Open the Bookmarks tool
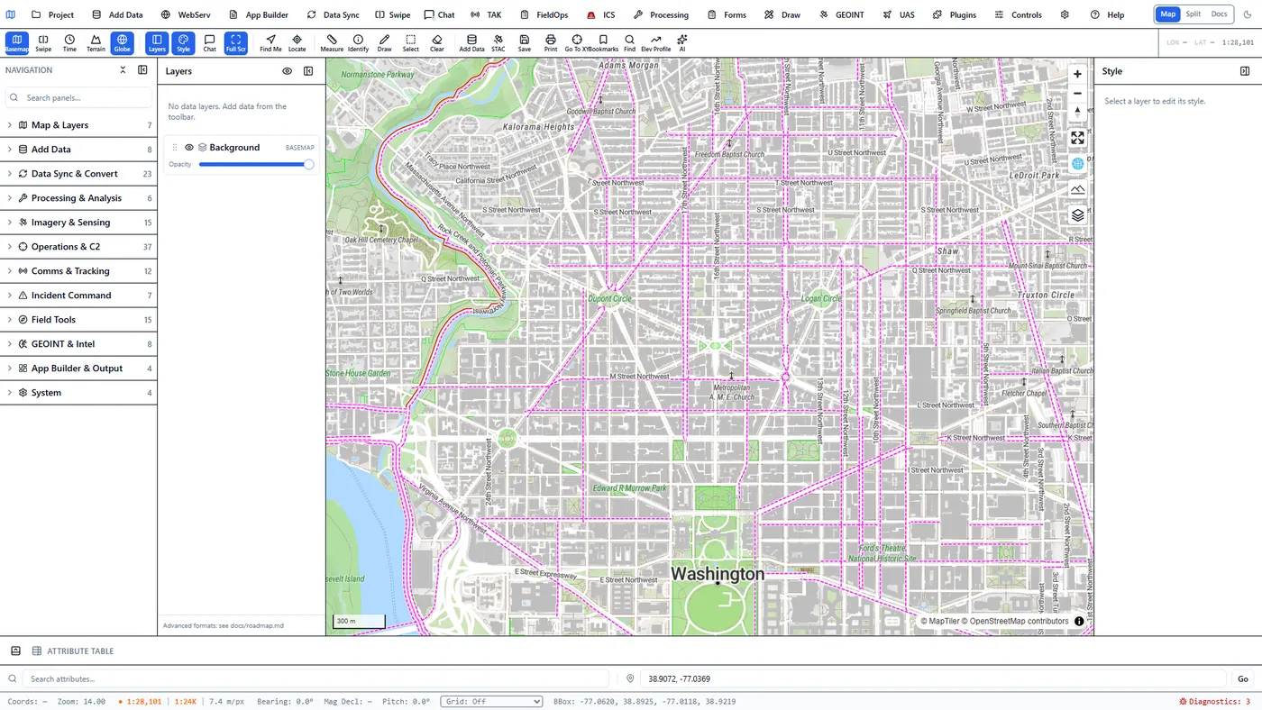The image size is (1262, 710). (603, 42)
